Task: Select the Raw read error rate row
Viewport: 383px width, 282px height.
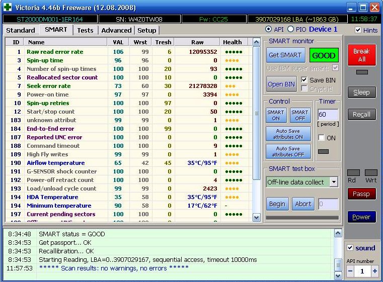Action: 129,52
